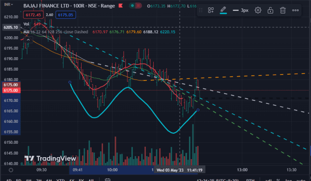Click the 6150.00 price axis label
The image size is (311, 181).
11,142
